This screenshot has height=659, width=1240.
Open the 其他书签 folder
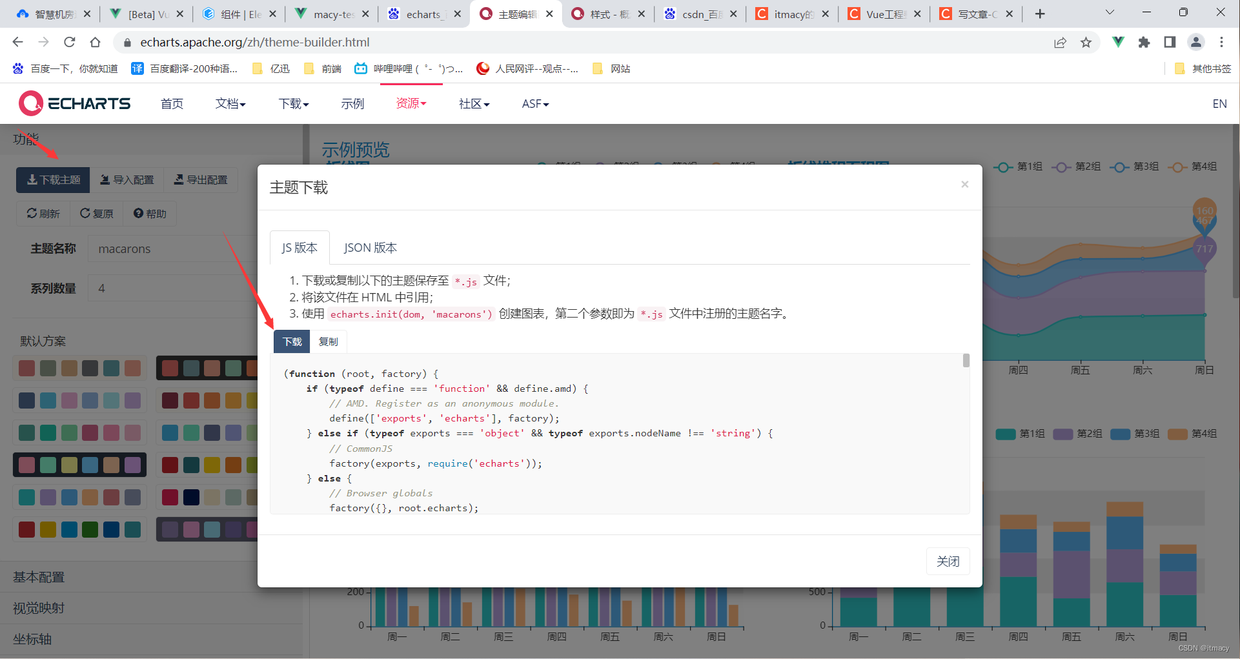click(1203, 68)
